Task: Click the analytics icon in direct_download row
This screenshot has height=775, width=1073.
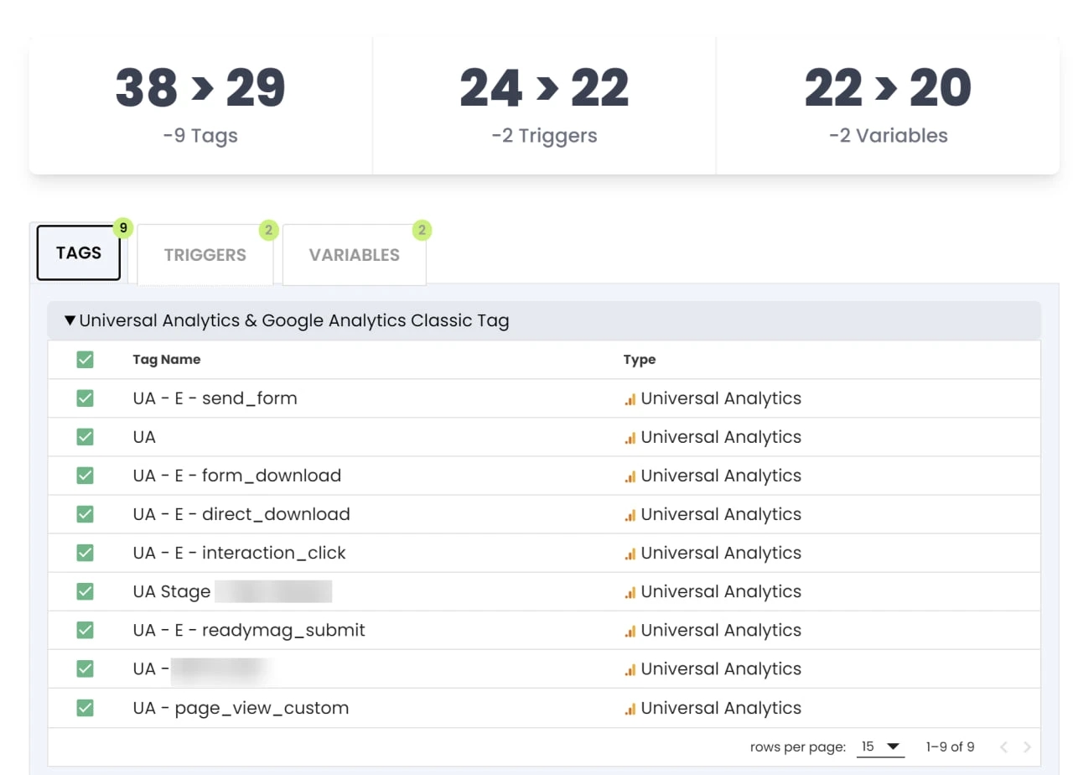Action: click(630, 515)
